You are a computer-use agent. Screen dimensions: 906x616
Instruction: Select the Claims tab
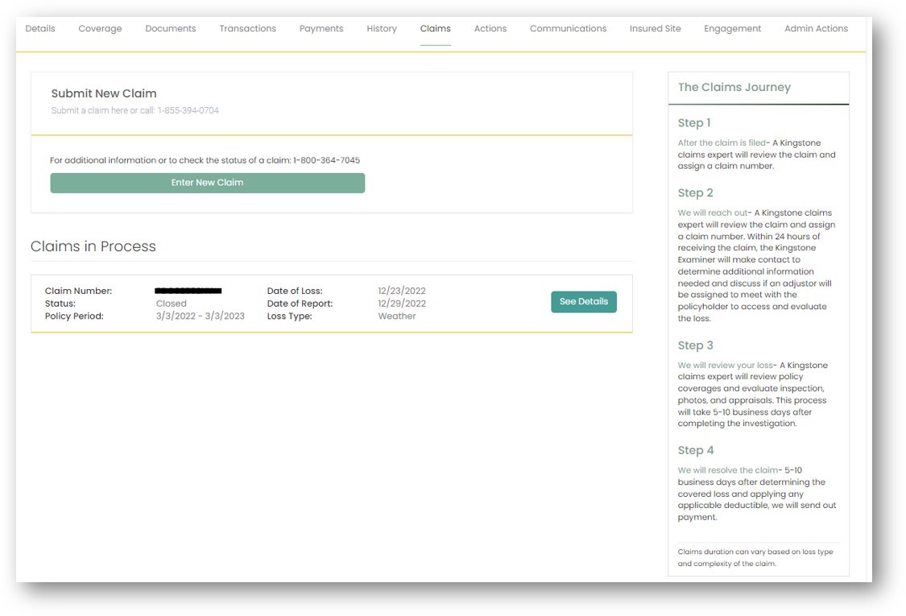click(x=435, y=27)
